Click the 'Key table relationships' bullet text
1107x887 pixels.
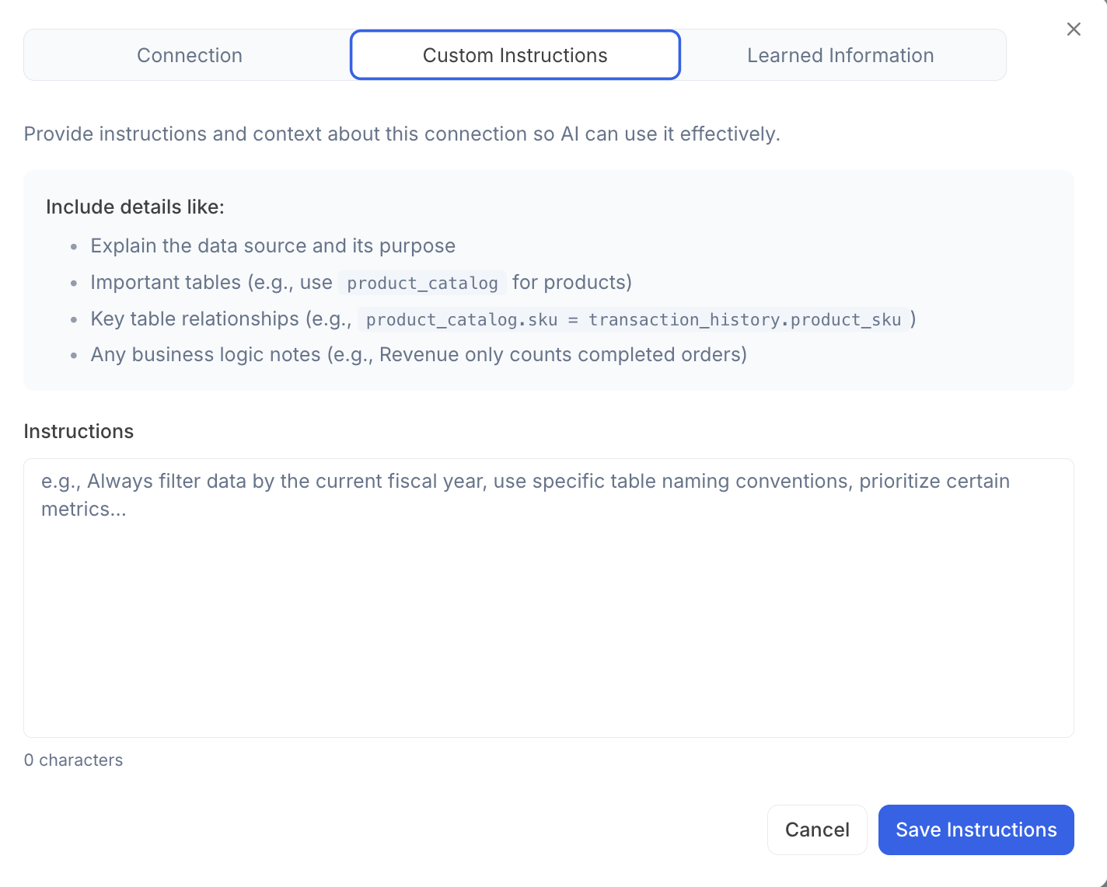[x=221, y=318]
